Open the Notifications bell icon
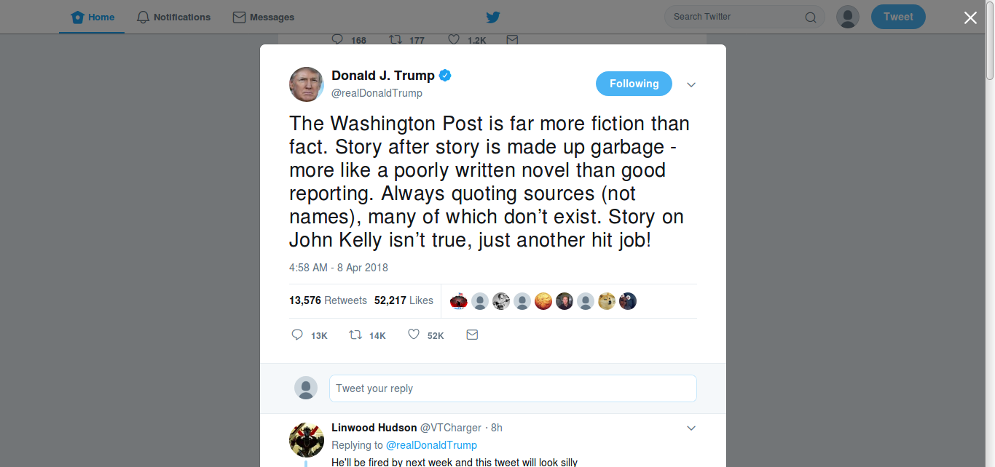This screenshot has height=467, width=995. click(143, 16)
